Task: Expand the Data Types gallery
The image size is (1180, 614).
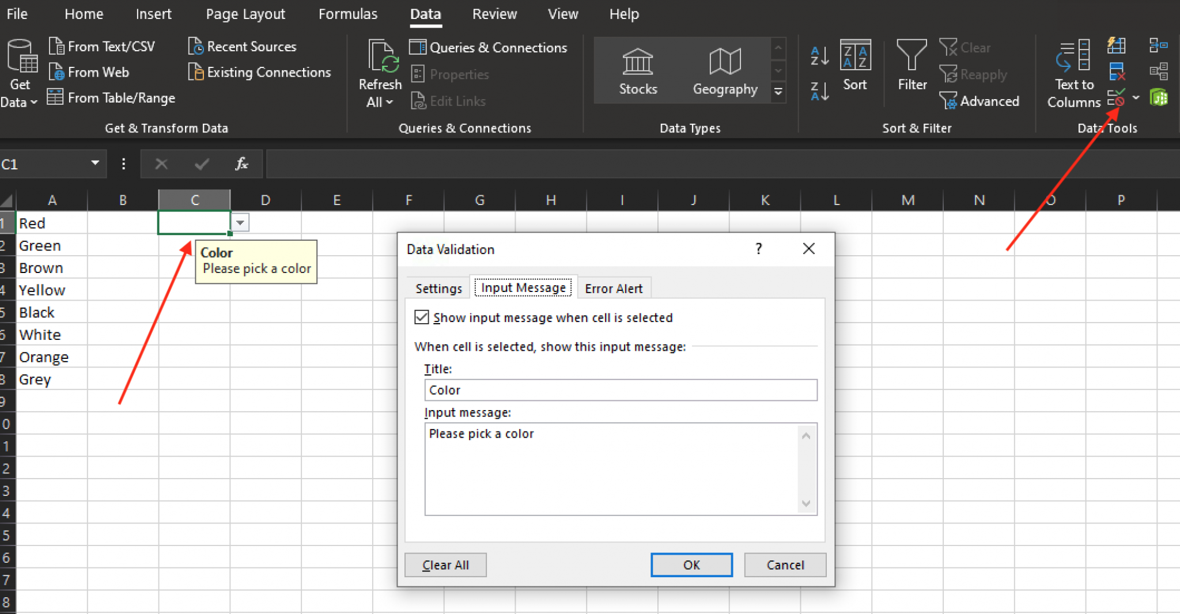Action: 778,92
